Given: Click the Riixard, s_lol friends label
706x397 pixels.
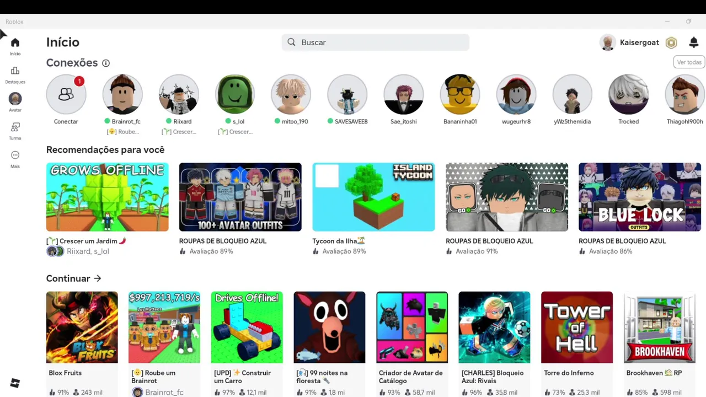Looking at the screenshot, I should 88,251.
